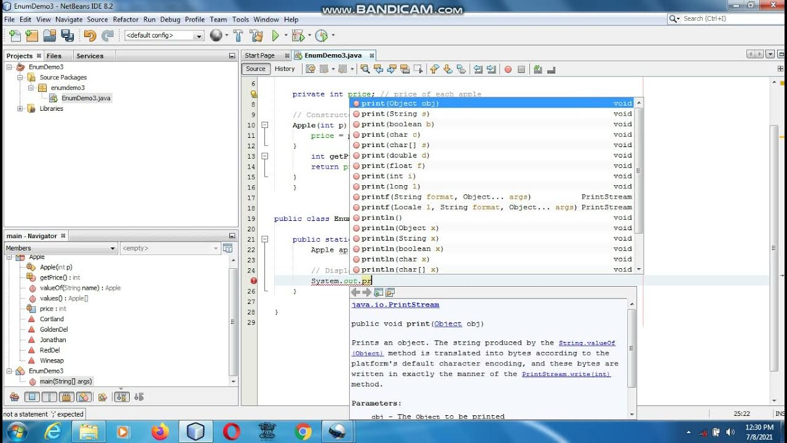The image size is (787, 443).
Task: Run the project with green play icon
Action: click(x=275, y=36)
